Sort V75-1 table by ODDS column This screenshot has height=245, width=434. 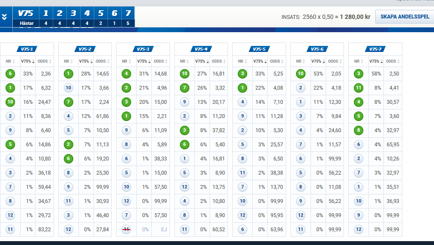coord(44,61)
